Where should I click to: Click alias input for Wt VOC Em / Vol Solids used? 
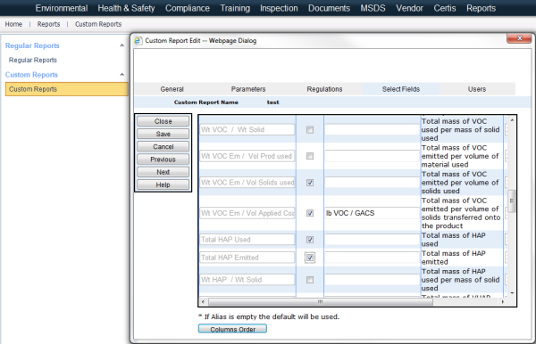coord(372,183)
